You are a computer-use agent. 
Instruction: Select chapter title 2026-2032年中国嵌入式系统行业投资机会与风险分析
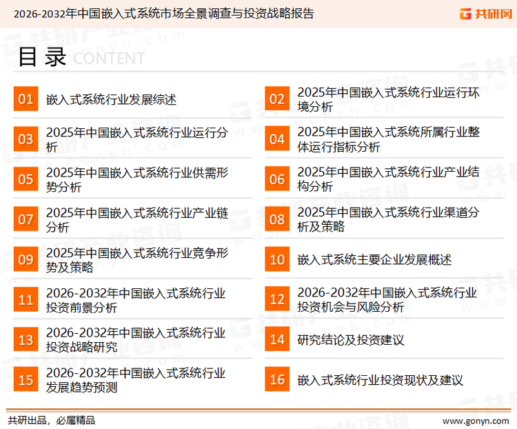[387, 299]
